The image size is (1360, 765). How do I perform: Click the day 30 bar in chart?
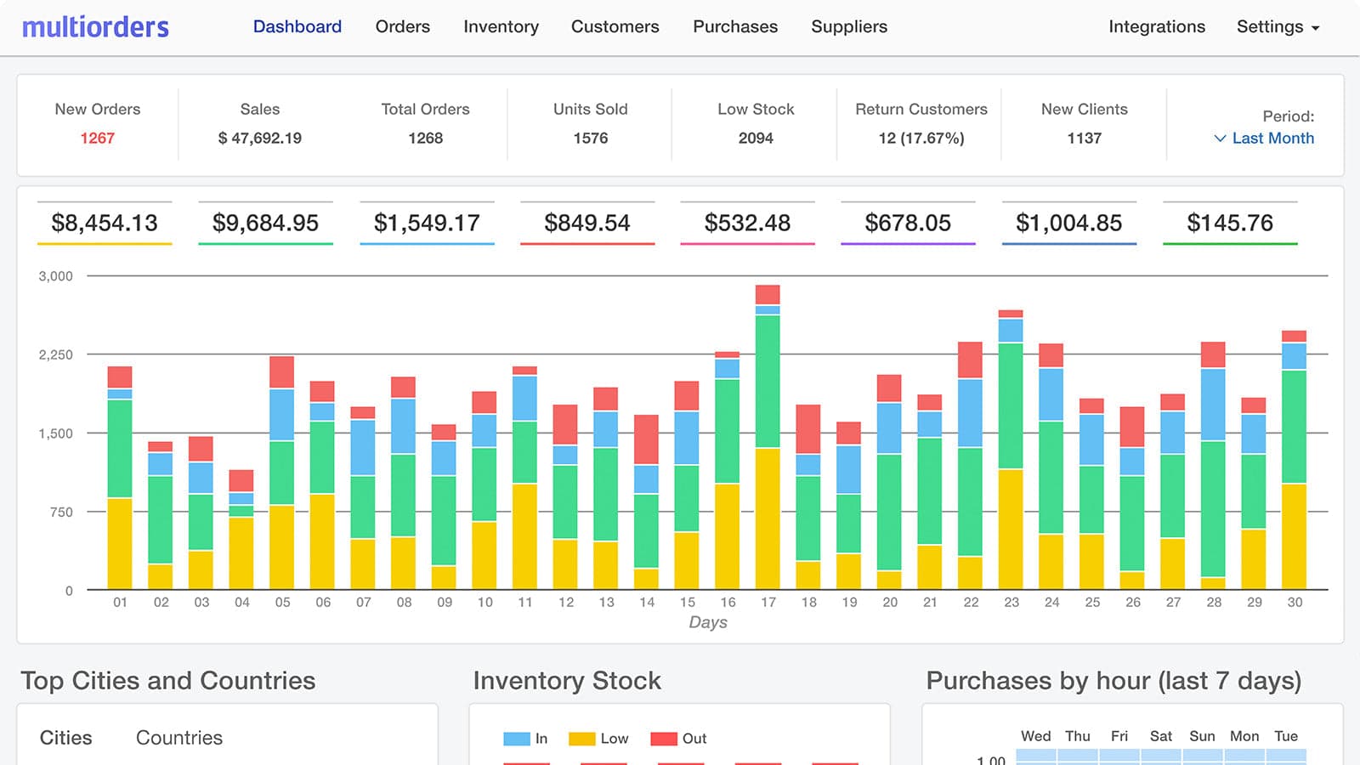coord(1294,460)
